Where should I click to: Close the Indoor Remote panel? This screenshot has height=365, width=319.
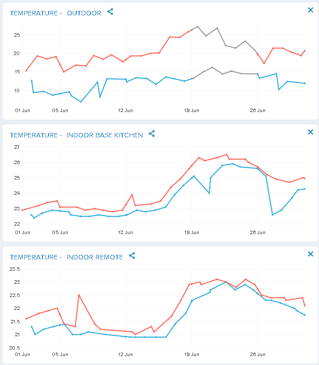(311, 254)
